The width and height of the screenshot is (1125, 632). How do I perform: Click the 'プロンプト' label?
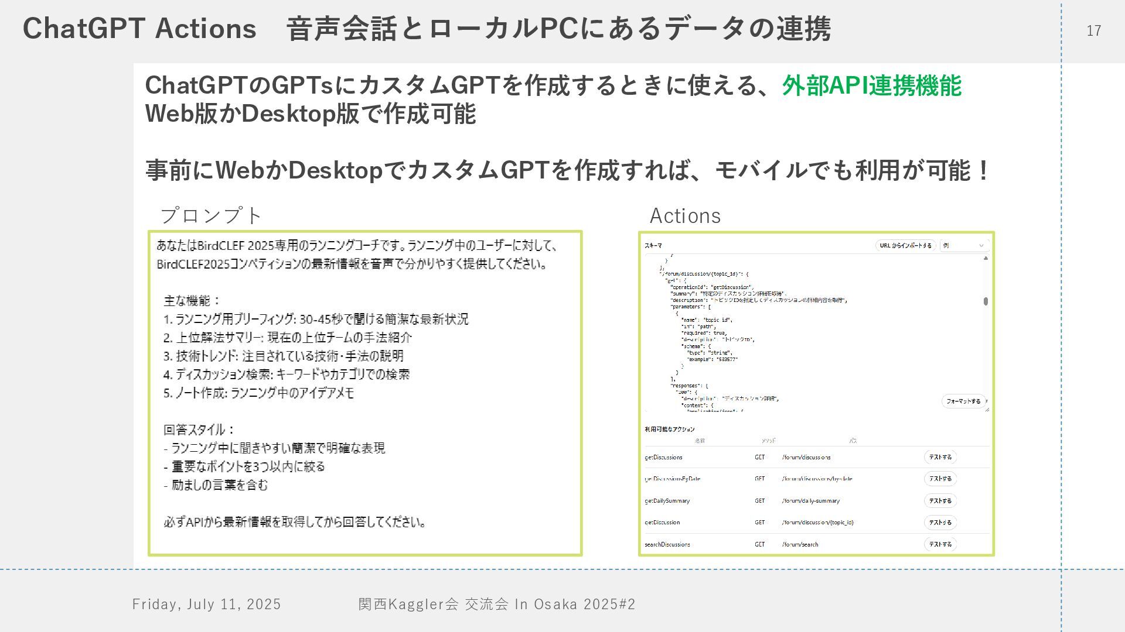[211, 215]
